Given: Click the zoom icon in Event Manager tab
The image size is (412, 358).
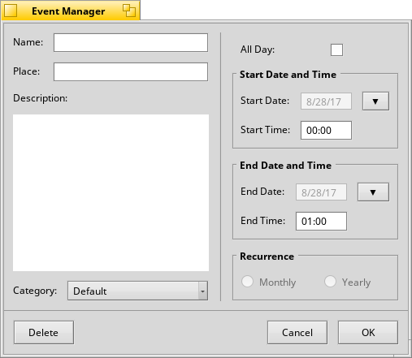Looking at the screenshot, I should pyautogui.click(x=129, y=11).
